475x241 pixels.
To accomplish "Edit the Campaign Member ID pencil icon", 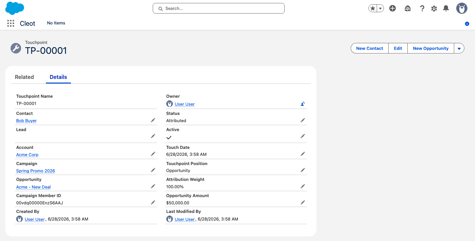I will 153,202.
